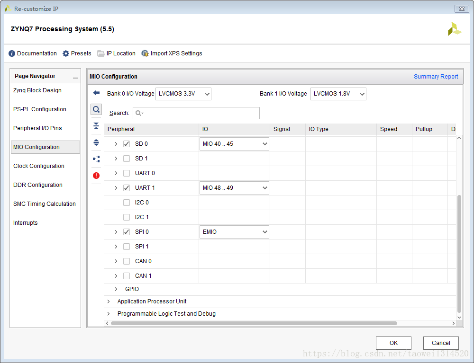Expand the UART 1 row

(x=116, y=188)
